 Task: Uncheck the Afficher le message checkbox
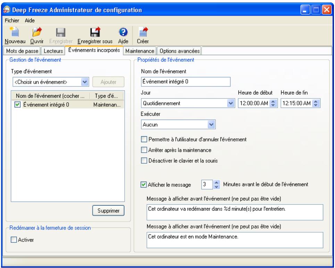click(x=144, y=184)
